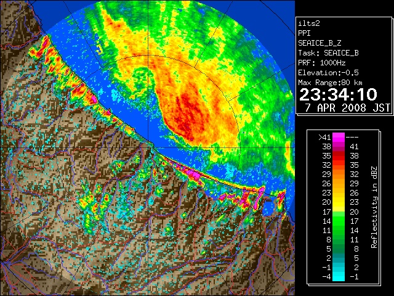Image resolution: width=394 pixels, height=296 pixels.
Task: Click the 'PPI' scan type label
Action: coord(304,33)
